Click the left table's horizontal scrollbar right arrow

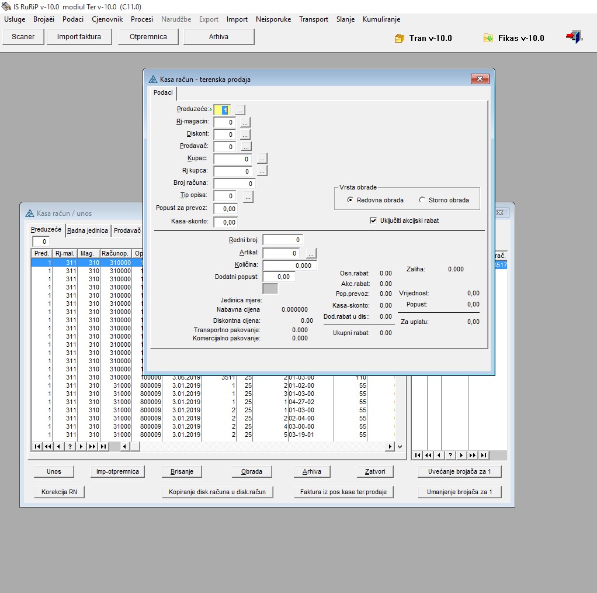pos(390,446)
